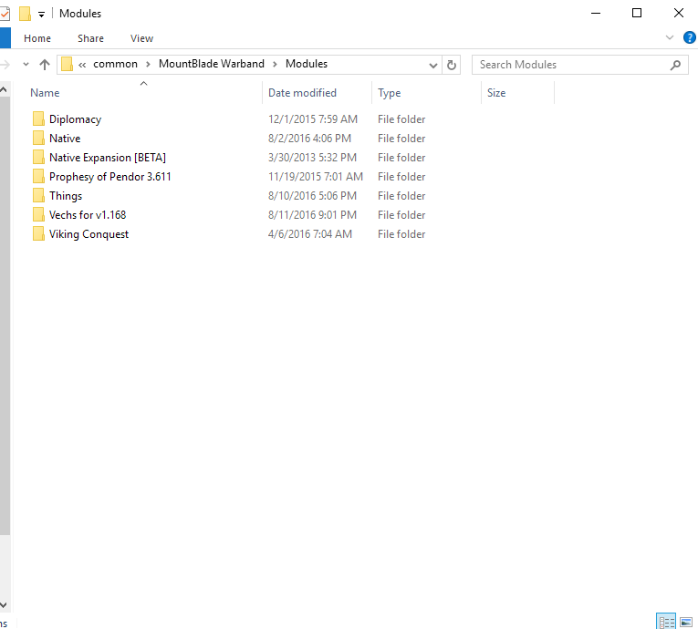Viewport: 698px width, 629px height.
Task: Open the recent locations dropdown arrow
Action: [26, 65]
